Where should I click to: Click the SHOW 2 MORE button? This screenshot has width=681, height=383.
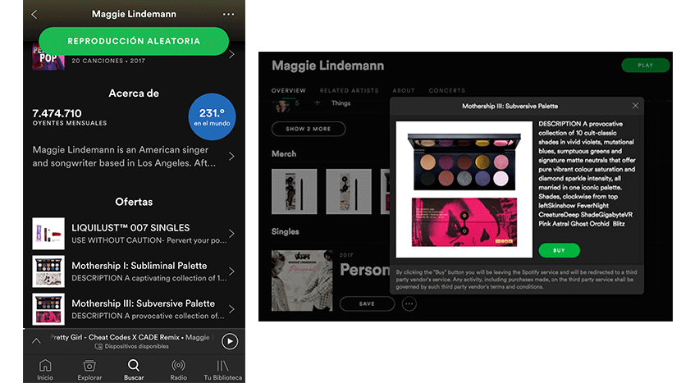click(x=309, y=129)
